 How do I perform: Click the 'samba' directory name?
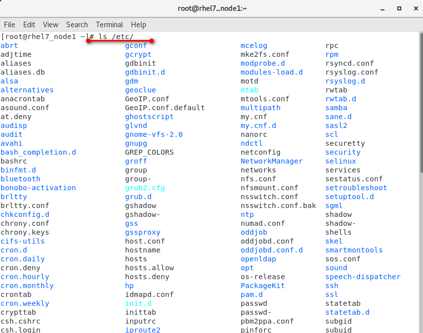point(337,108)
